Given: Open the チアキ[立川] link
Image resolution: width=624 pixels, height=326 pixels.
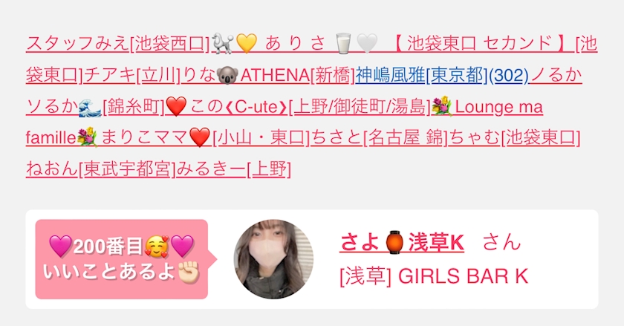Looking at the screenshot, I should tap(132, 75).
